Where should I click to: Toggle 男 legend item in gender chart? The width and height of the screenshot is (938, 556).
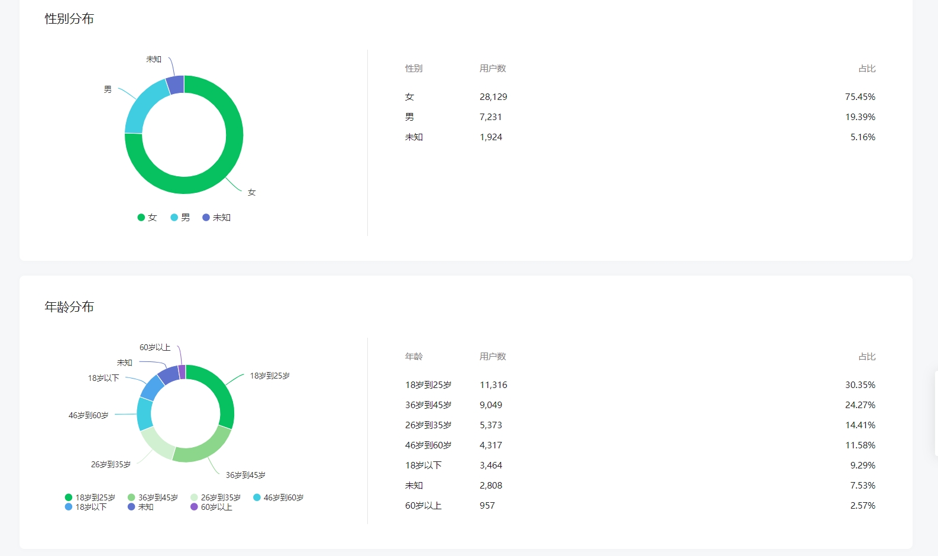coord(180,218)
